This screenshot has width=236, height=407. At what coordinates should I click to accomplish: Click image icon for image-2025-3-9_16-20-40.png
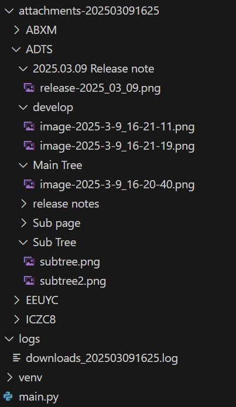click(29, 184)
